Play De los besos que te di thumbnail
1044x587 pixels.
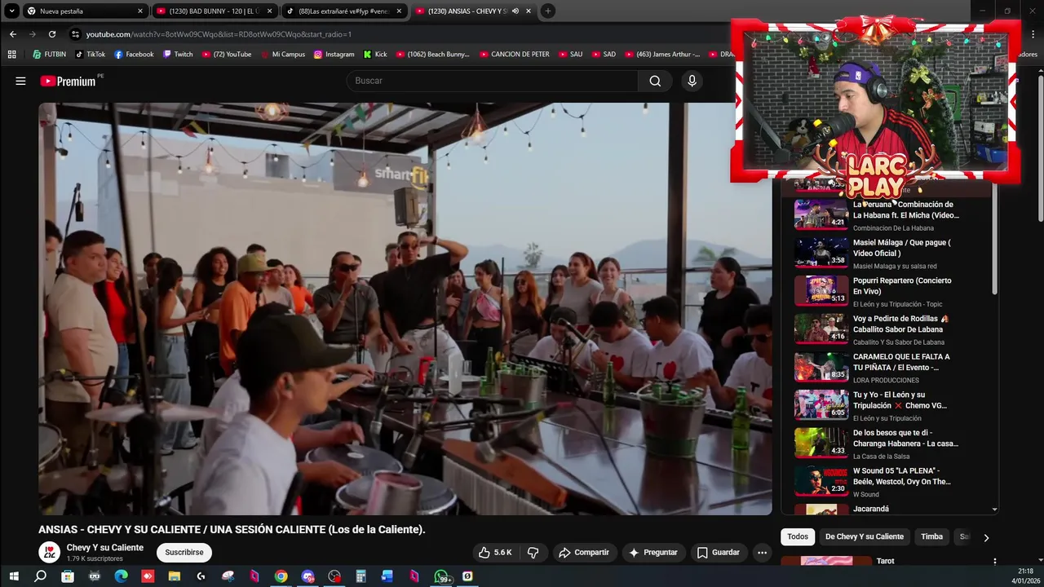coord(821,443)
